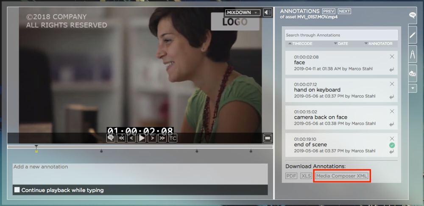Expand the sidebar's bottom dropdown arrow

click(412, 88)
